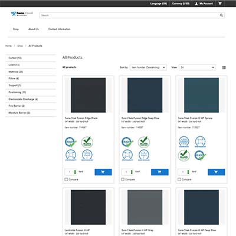Open the Sort by dropdown
Screen dimensions: 236x236
point(148,67)
